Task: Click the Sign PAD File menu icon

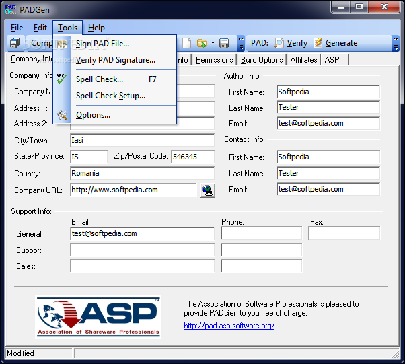Action: pyautogui.click(x=62, y=44)
